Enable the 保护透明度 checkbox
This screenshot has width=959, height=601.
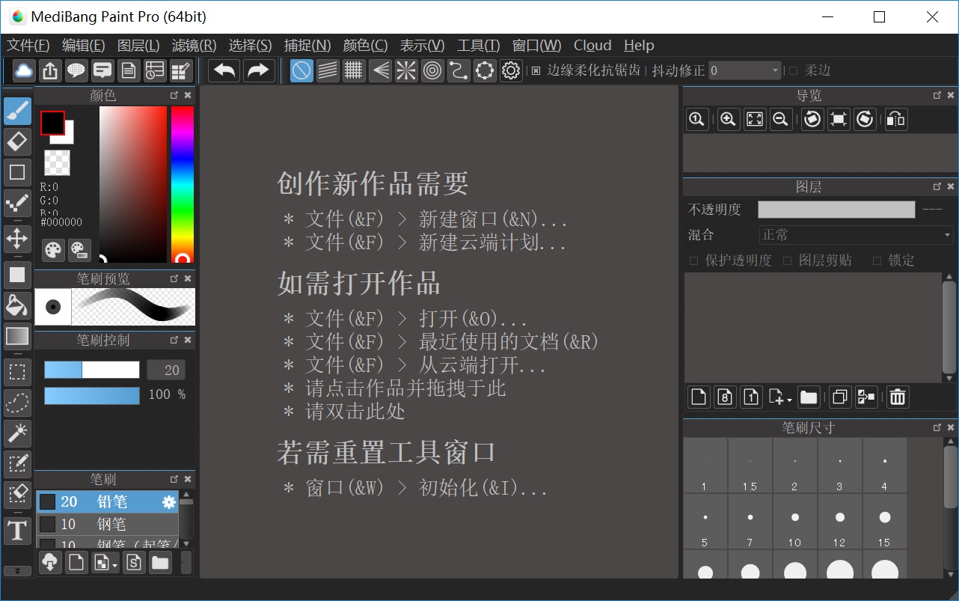click(693, 260)
